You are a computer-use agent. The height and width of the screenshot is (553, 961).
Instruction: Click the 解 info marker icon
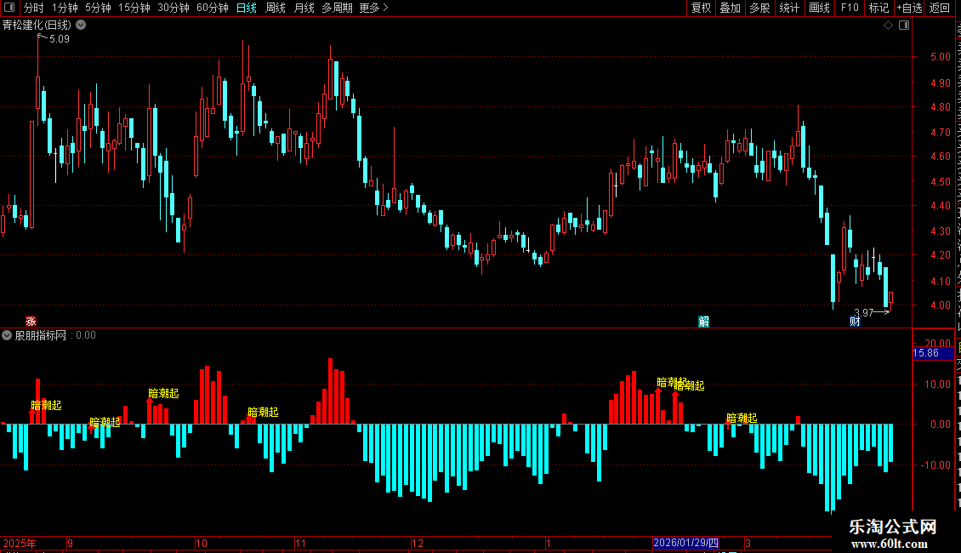click(x=703, y=322)
